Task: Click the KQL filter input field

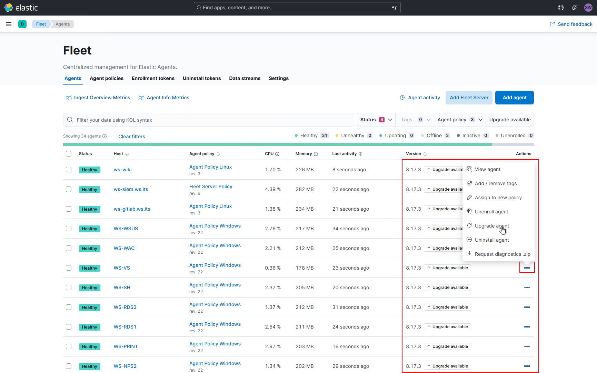Action: click(209, 120)
